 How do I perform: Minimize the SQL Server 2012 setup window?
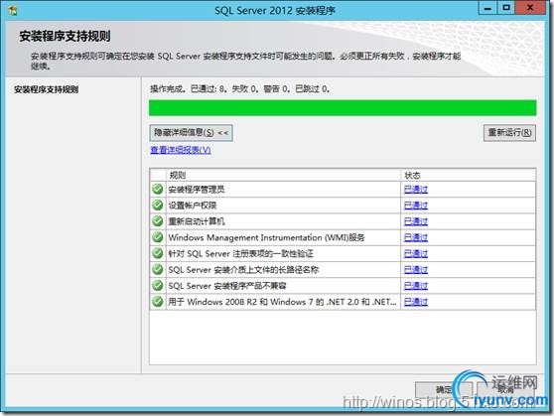[x=487, y=8]
